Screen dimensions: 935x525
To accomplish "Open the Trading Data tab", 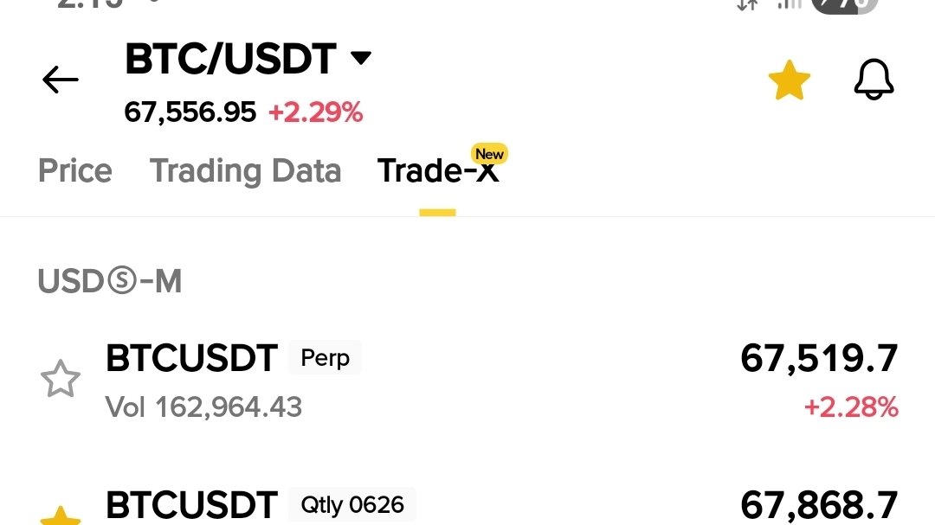I will (x=245, y=171).
